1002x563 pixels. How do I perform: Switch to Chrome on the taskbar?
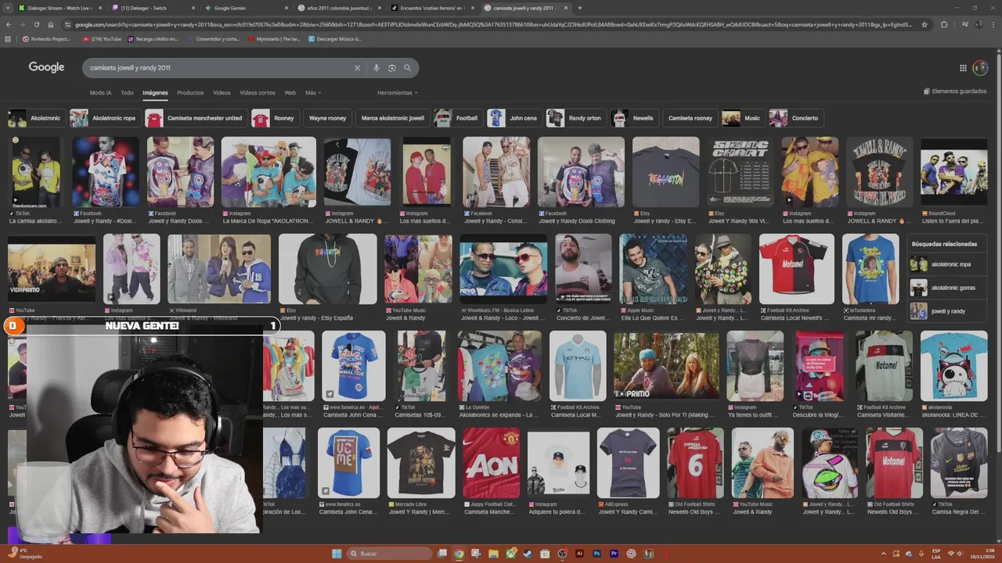tap(459, 554)
